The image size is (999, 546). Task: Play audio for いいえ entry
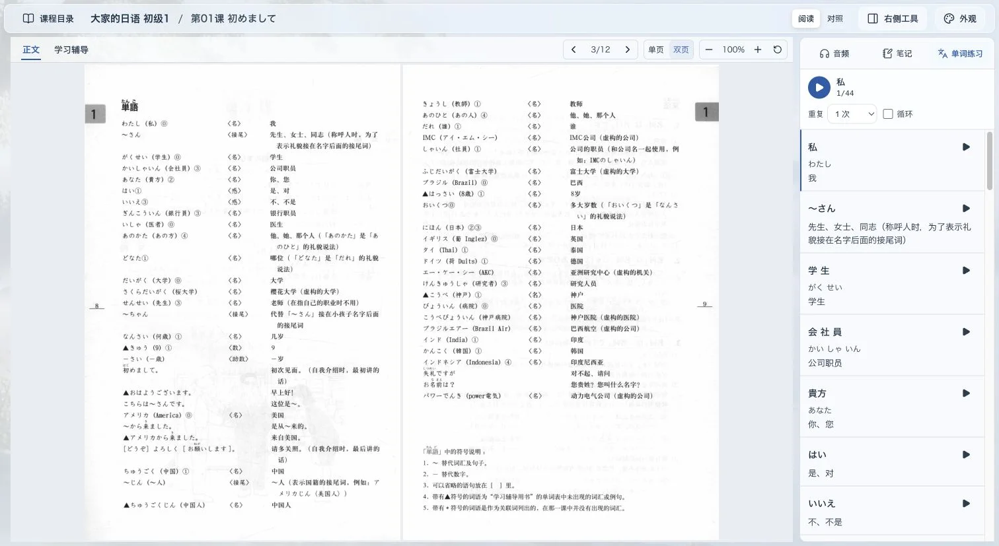click(x=966, y=504)
